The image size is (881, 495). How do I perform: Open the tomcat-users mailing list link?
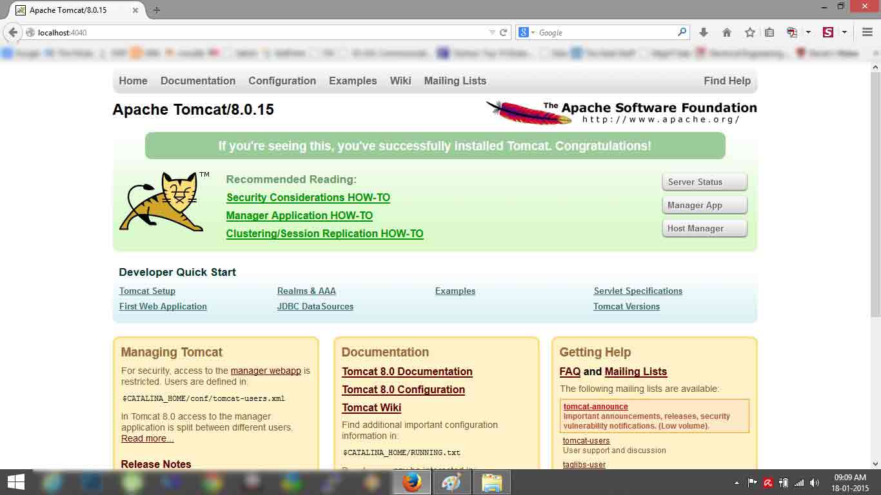(586, 441)
